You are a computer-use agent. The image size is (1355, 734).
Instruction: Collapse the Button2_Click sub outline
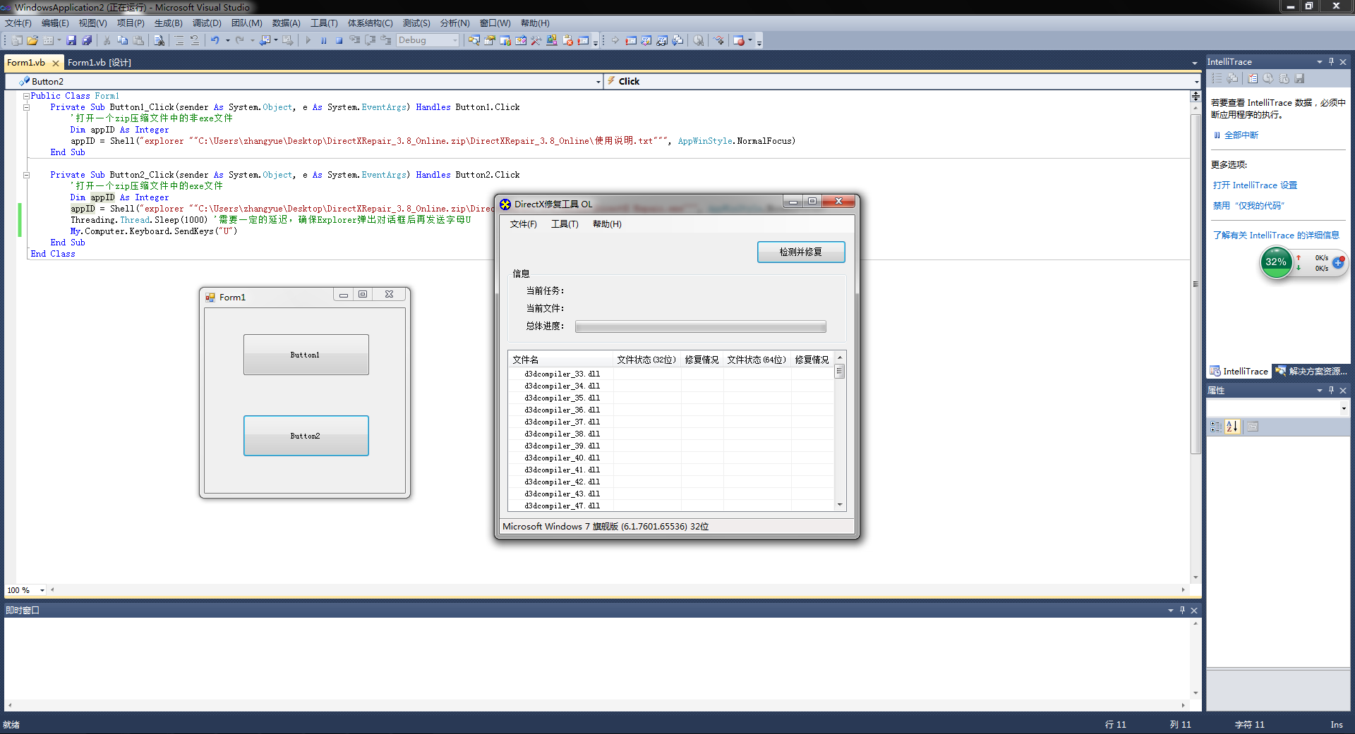pyautogui.click(x=26, y=175)
